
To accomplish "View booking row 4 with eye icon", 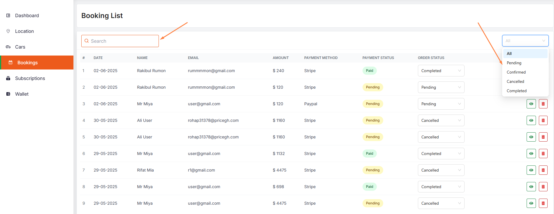I will pos(531,120).
